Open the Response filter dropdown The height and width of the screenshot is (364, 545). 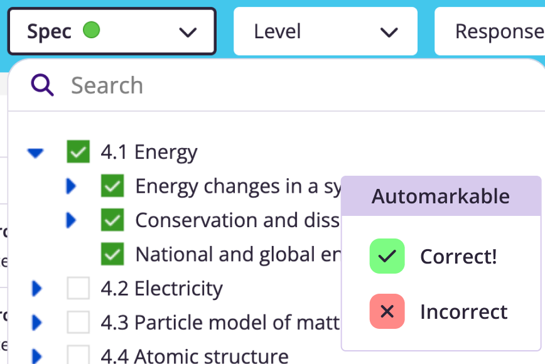pyautogui.click(x=490, y=31)
